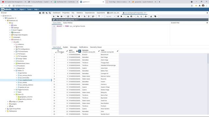Open the save file options dropdown arrow
209x117 pixels.
(x=64, y=17)
